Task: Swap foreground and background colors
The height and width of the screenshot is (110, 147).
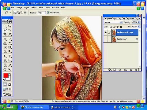Action: coord(10,74)
